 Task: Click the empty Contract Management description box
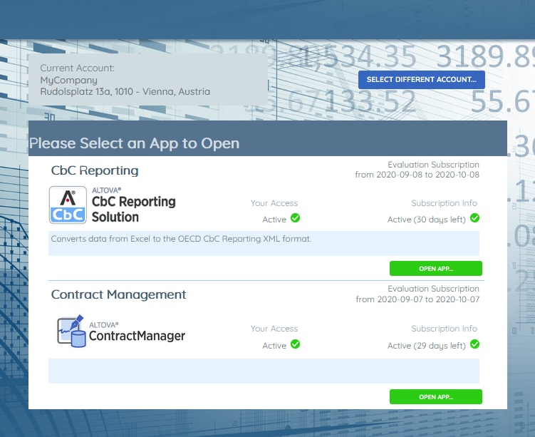(x=264, y=371)
